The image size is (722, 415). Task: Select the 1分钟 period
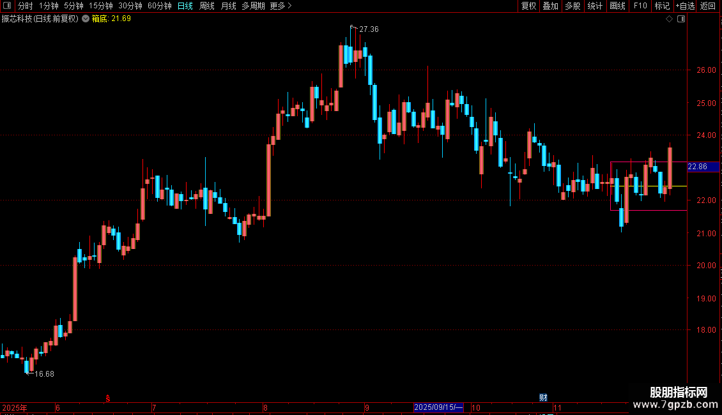pyautogui.click(x=49, y=6)
